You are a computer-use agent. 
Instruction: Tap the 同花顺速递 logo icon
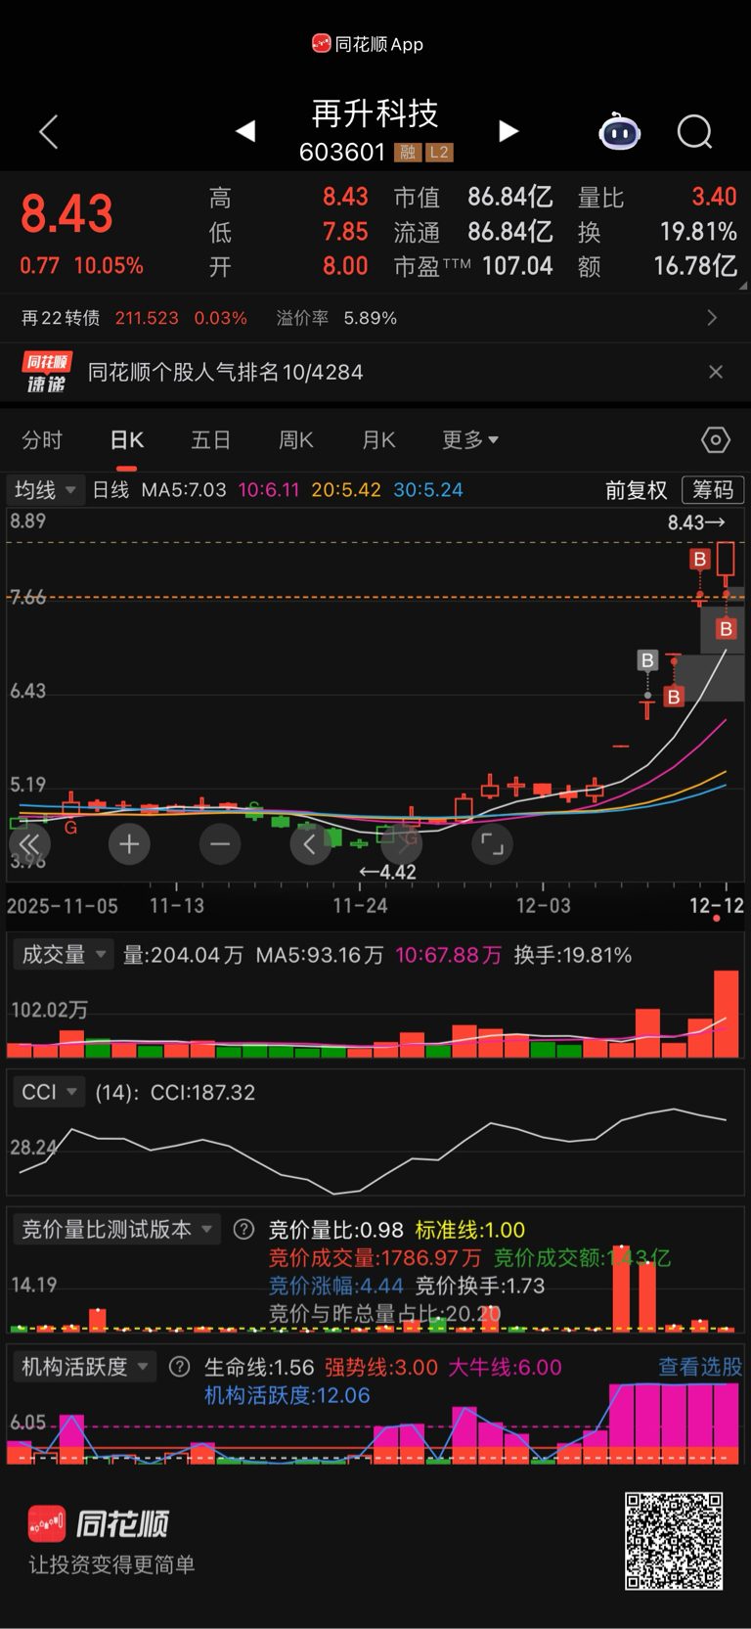pos(46,373)
